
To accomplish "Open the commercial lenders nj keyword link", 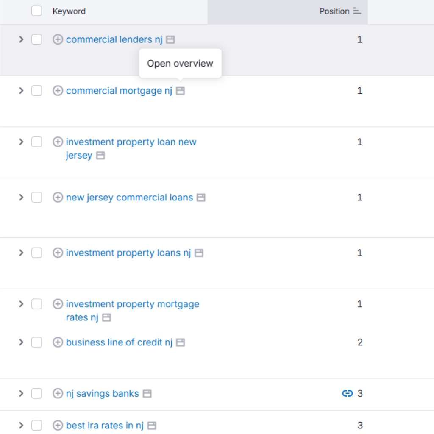I will tap(114, 39).
